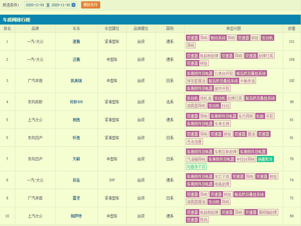Open the 速腾 car series link
This screenshot has height=226, width=301.
point(76,41)
